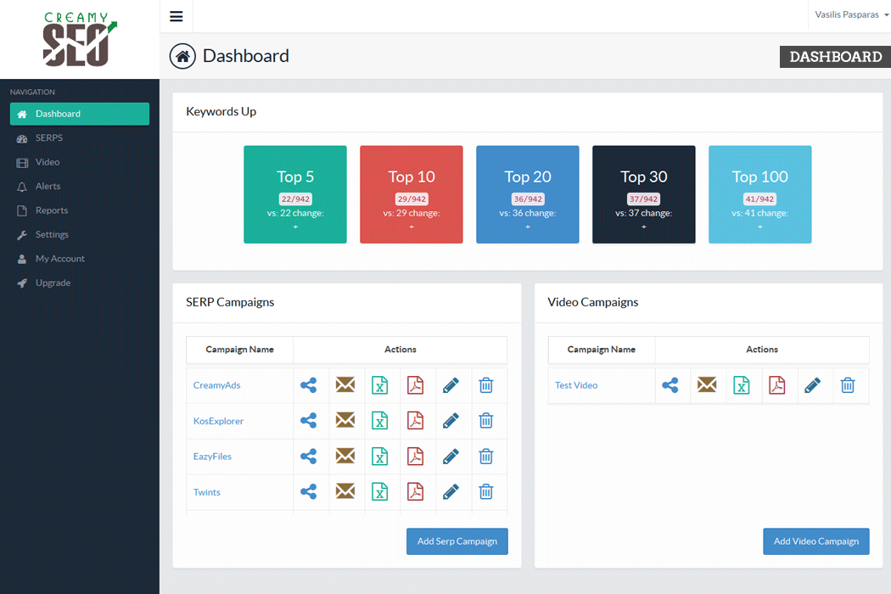Delete the Twints campaign
The width and height of the screenshot is (891, 594).
pyautogui.click(x=486, y=491)
